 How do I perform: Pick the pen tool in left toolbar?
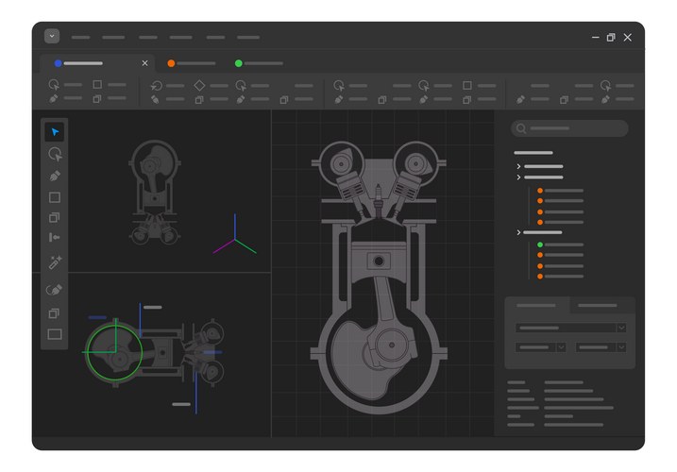(55, 176)
